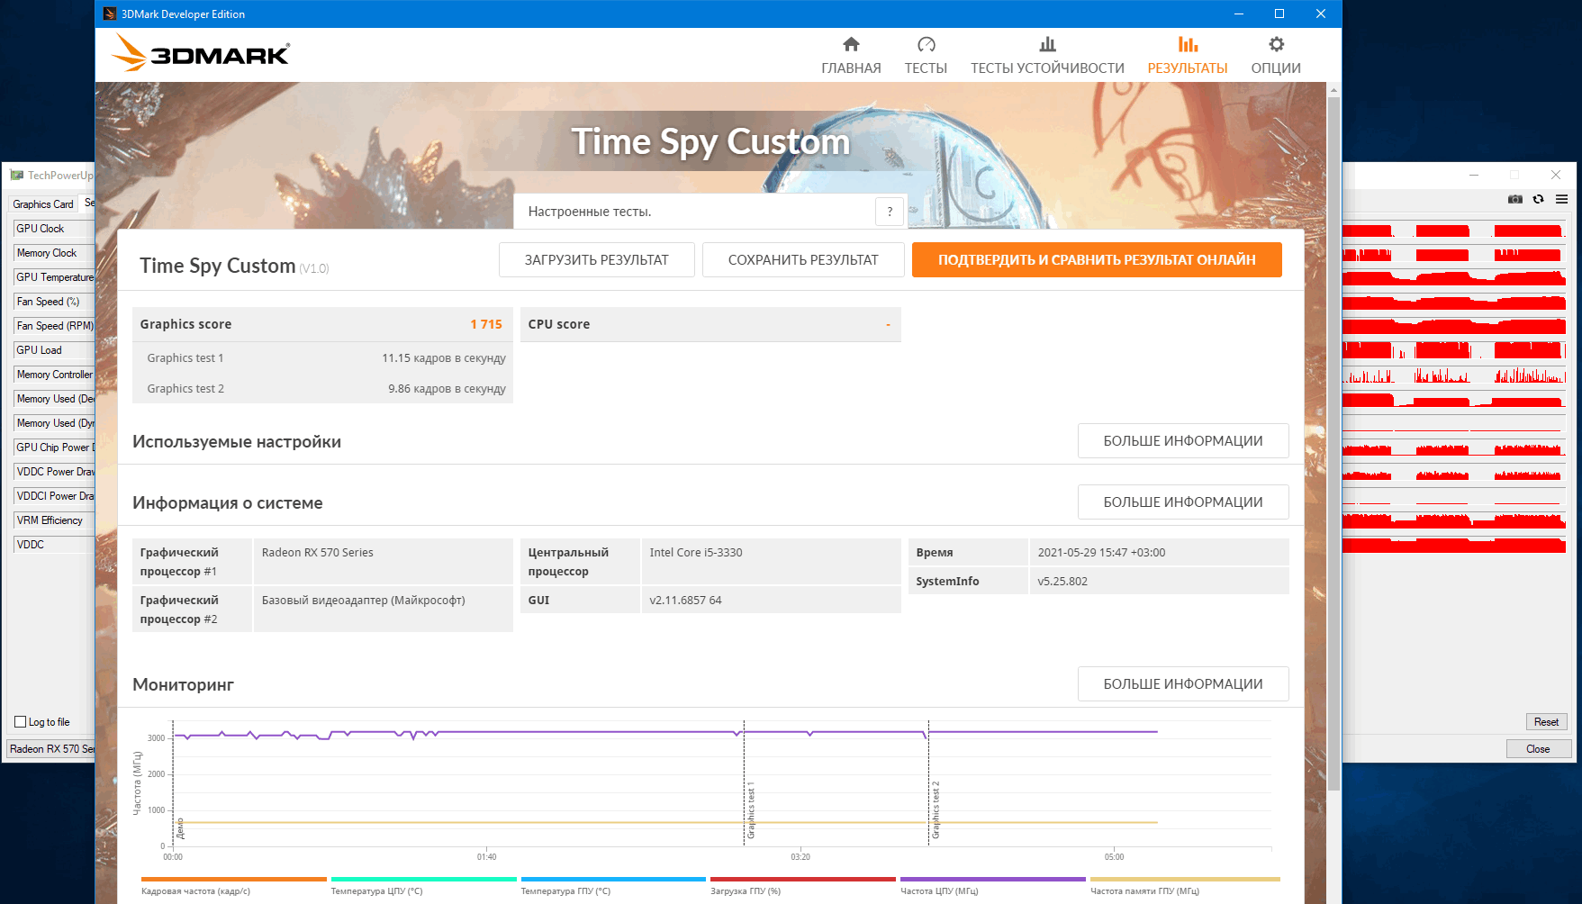Image resolution: width=1582 pixels, height=904 pixels.
Task: Click the GPU Temperature sensor label
Action: pos(54,277)
